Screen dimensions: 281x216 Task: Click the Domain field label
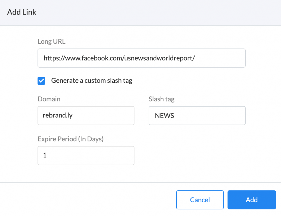point(49,99)
